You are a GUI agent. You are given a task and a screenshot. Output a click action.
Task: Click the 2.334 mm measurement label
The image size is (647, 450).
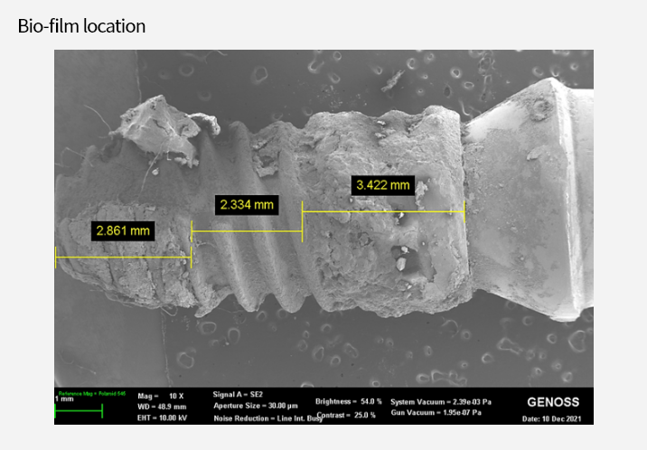[247, 204]
